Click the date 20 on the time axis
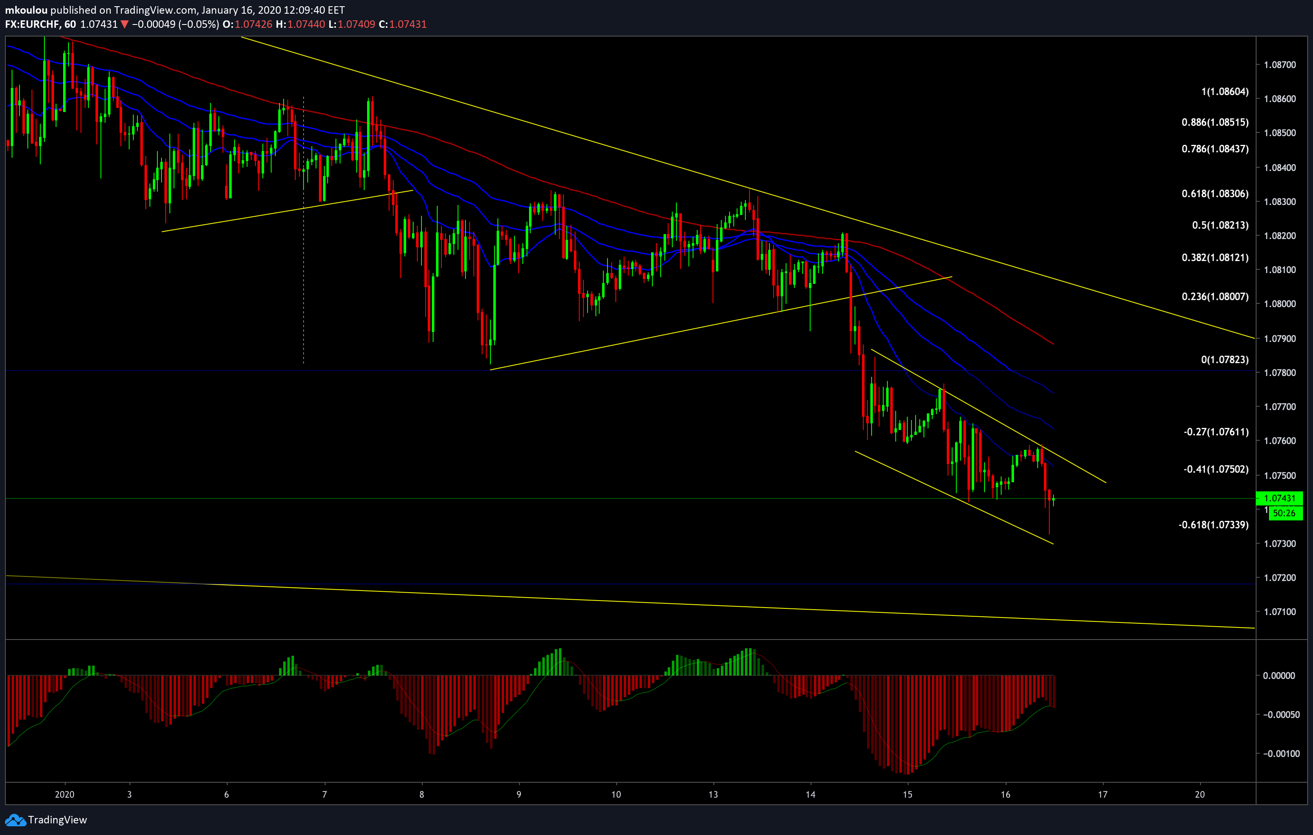The width and height of the screenshot is (1313, 835). (x=1200, y=795)
